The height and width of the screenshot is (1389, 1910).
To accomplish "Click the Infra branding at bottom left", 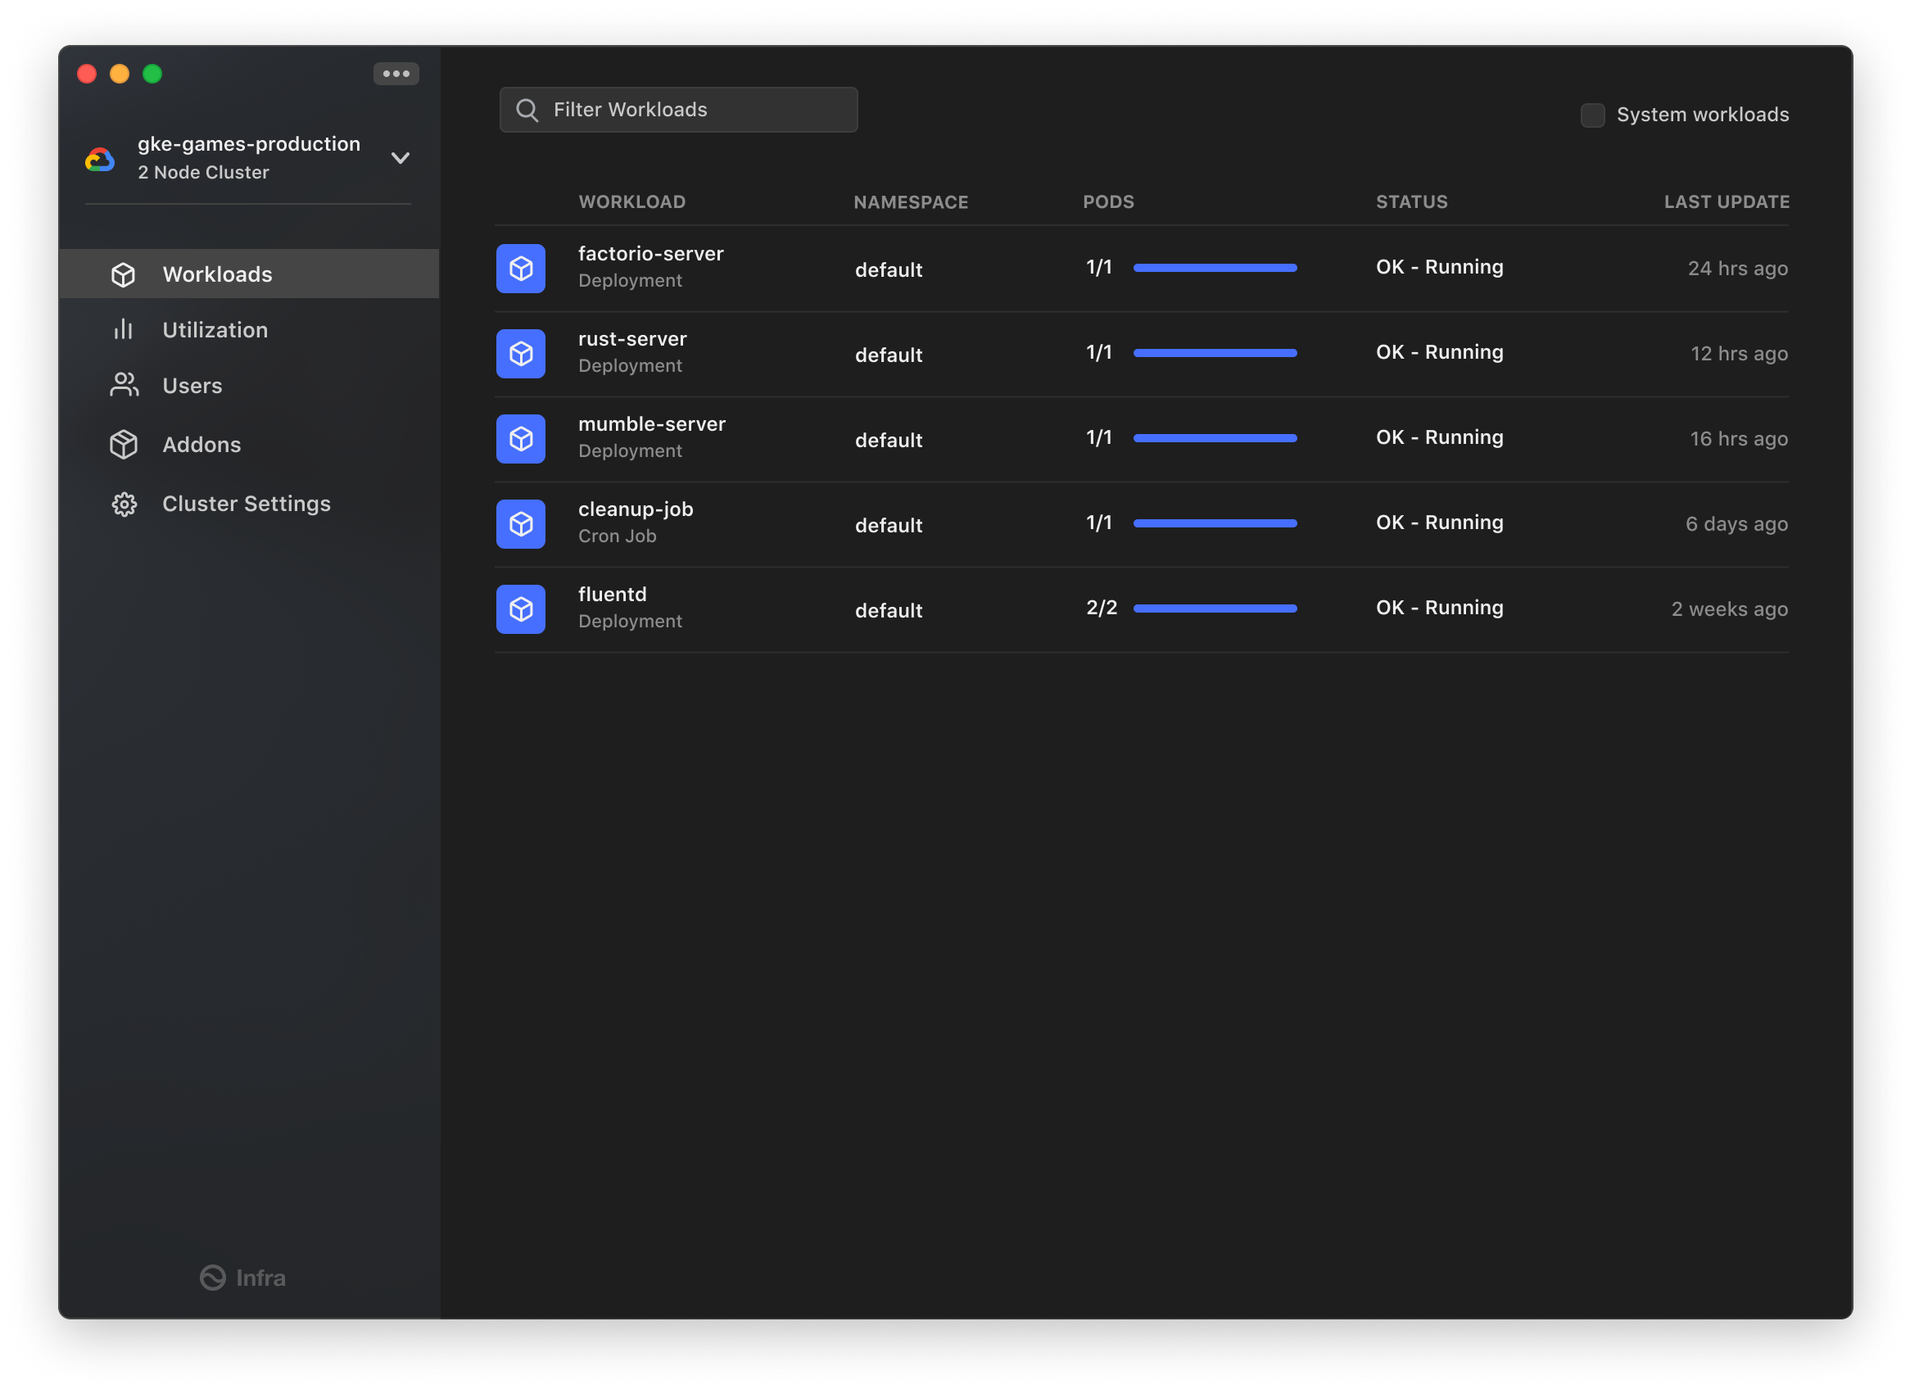I will pyautogui.click(x=242, y=1277).
